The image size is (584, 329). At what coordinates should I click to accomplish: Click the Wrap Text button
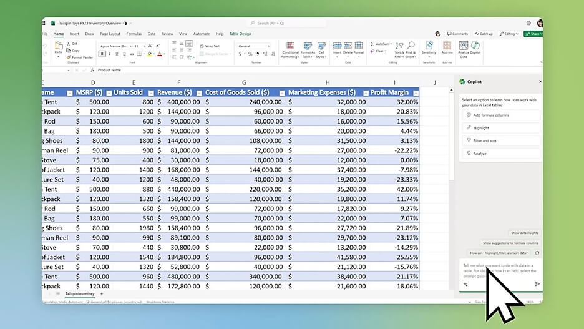click(x=210, y=46)
